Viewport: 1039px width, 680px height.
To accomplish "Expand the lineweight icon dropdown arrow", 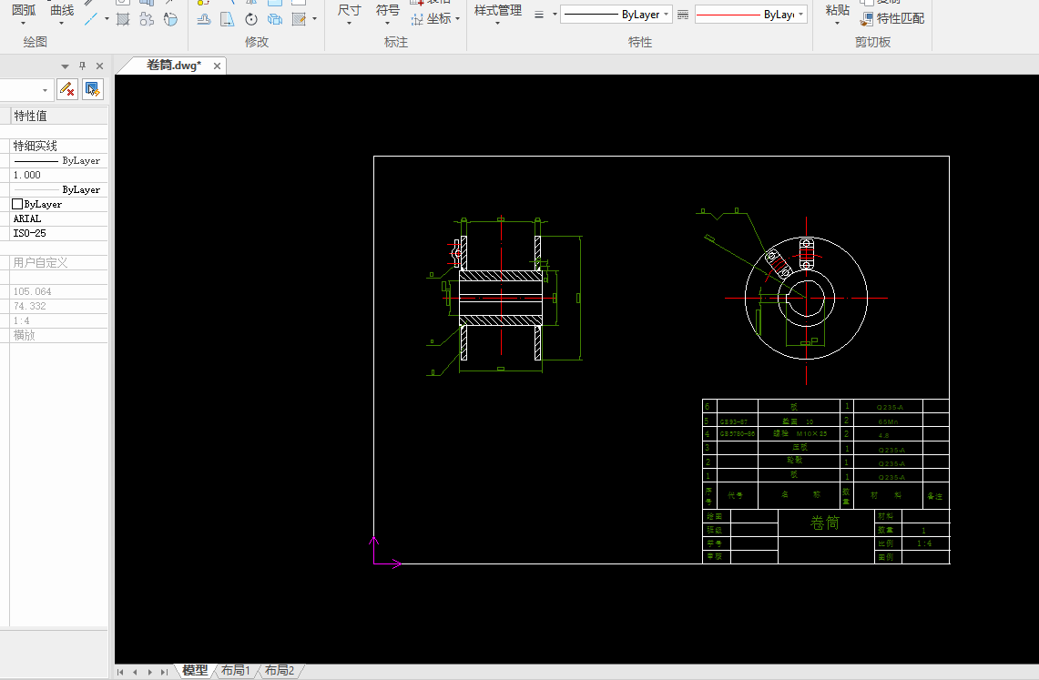I will point(555,15).
